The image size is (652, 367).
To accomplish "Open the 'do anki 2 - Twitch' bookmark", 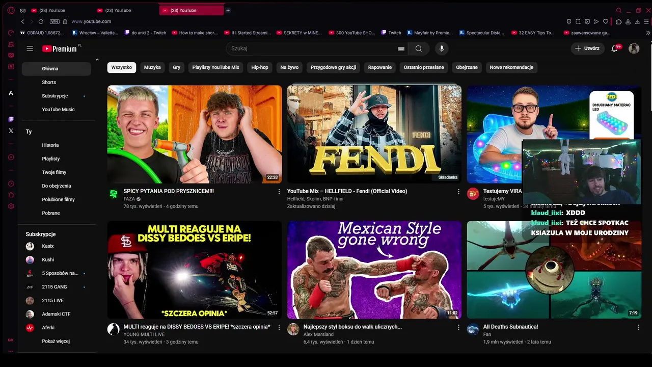I will click(146, 33).
